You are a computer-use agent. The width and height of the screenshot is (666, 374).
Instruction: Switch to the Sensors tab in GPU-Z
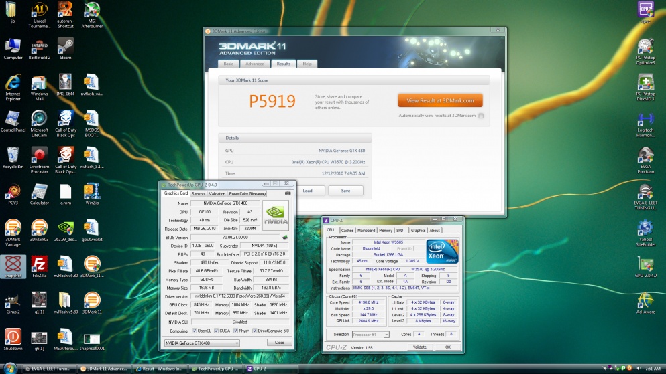point(199,193)
